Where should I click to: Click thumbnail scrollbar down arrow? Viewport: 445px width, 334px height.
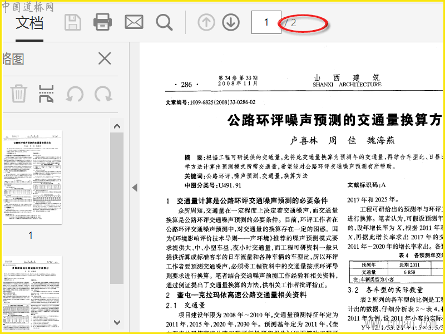pyautogui.click(x=117, y=322)
